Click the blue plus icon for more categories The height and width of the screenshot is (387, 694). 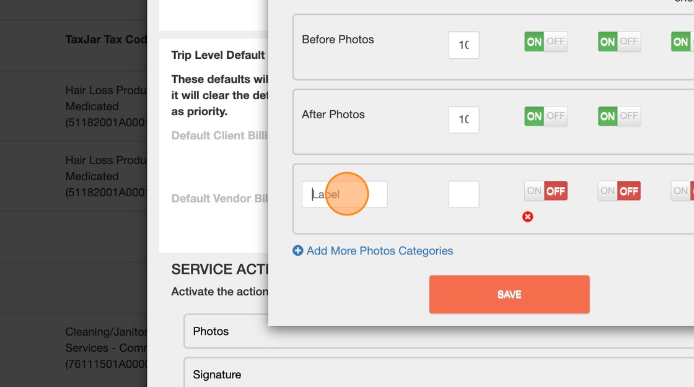click(298, 251)
